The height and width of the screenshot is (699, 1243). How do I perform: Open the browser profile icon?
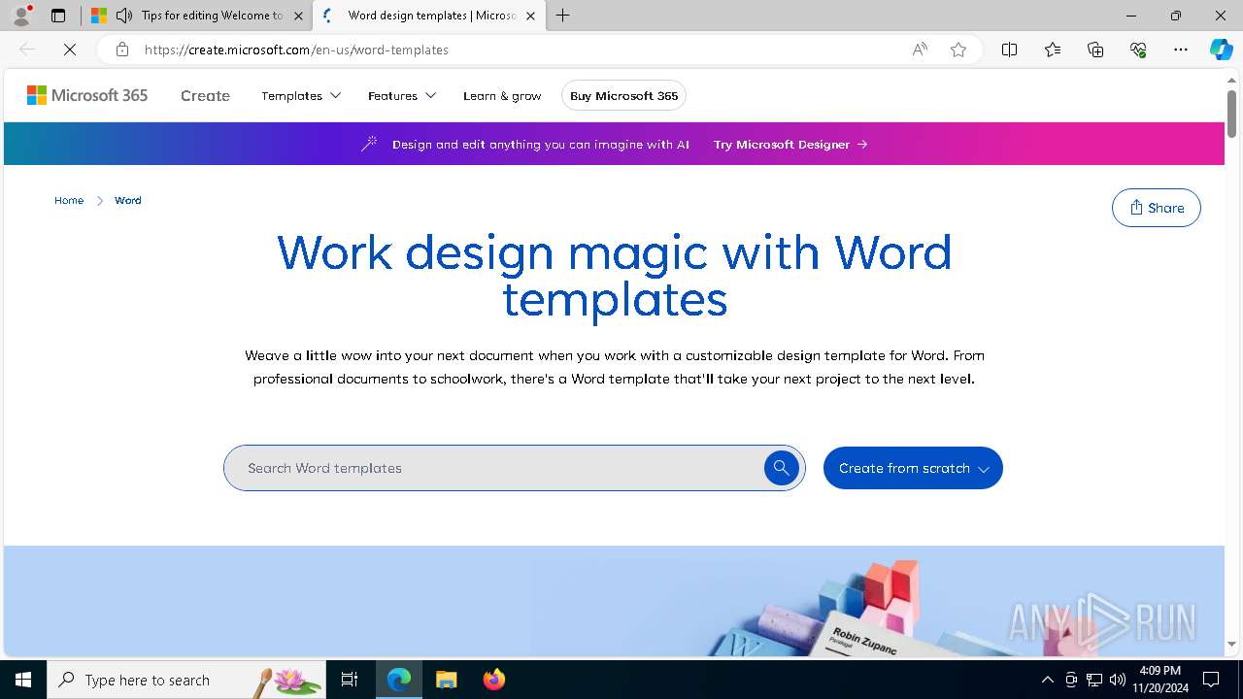[x=20, y=16]
